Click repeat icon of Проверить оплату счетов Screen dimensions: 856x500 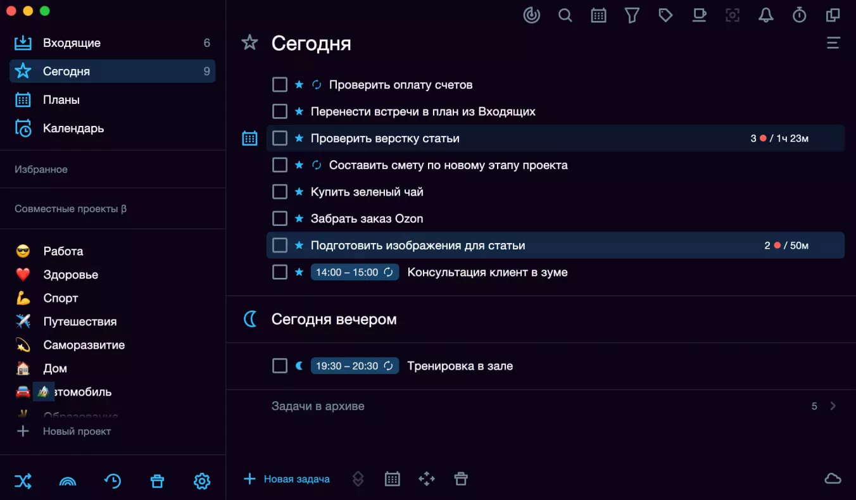[x=317, y=85]
